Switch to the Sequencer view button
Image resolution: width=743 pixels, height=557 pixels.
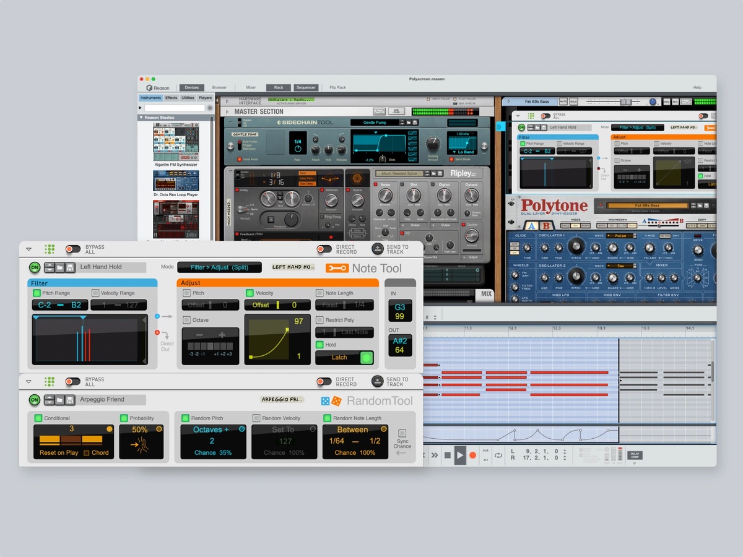coord(306,87)
